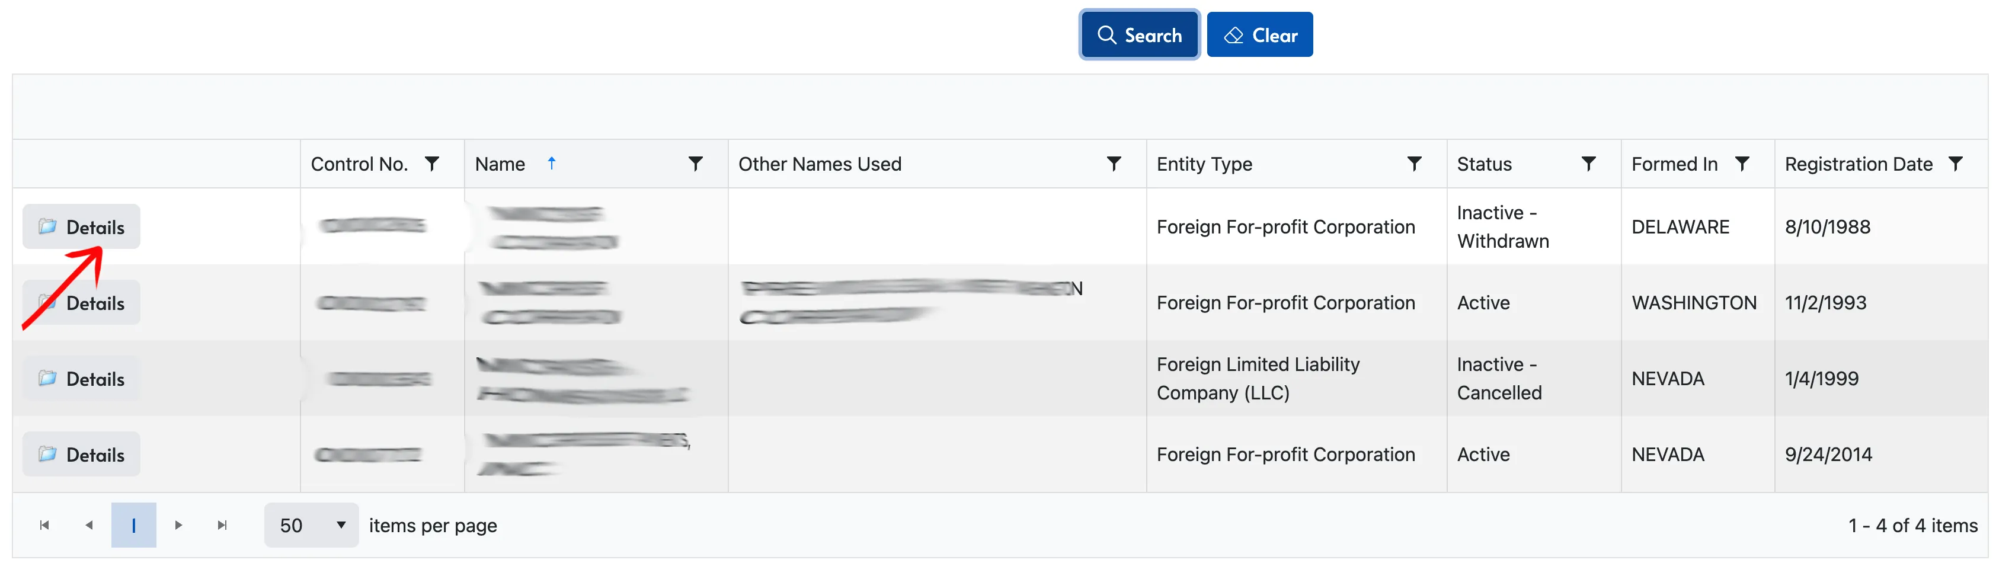1996x563 pixels.
Task: Sort by Registration Date column header
Action: [1858, 164]
